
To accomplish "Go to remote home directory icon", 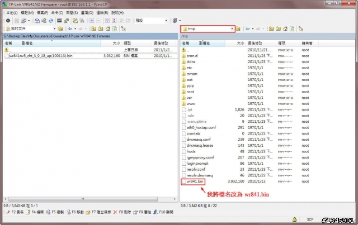I will 285,28.
